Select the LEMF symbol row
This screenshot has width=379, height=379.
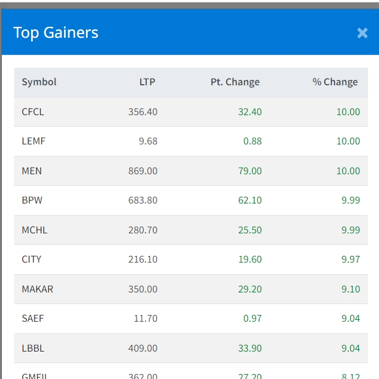pyautogui.click(x=34, y=141)
